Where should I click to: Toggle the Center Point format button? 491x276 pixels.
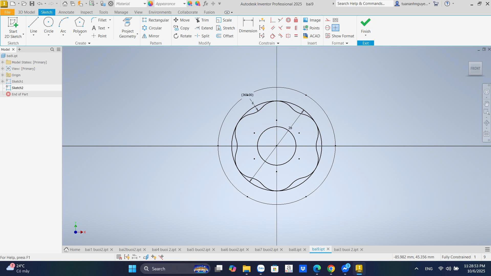pos(335,28)
